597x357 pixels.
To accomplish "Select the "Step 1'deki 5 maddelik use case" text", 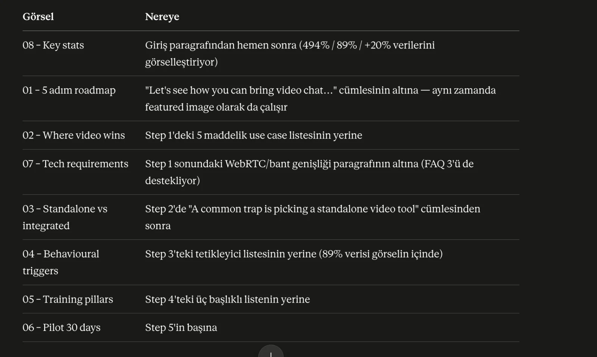I will pyautogui.click(x=219, y=135).
